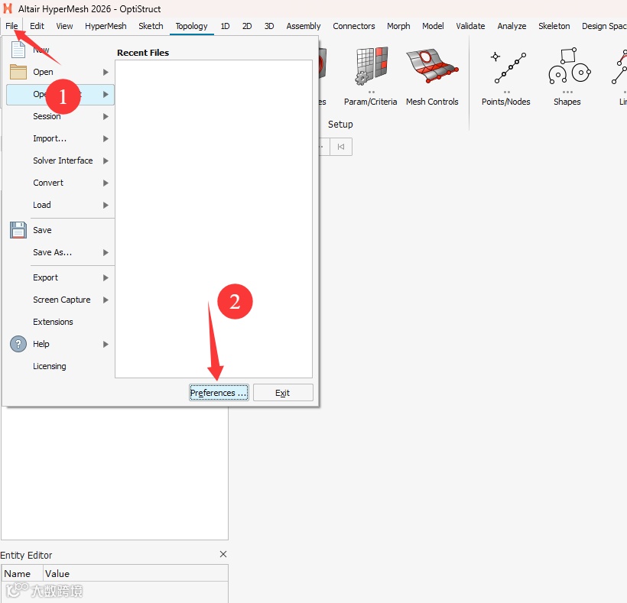Switch to the Sketch ribbon tab
Image resolution: width=627 pixels, height=603 pixels.
tap(151, 26)
